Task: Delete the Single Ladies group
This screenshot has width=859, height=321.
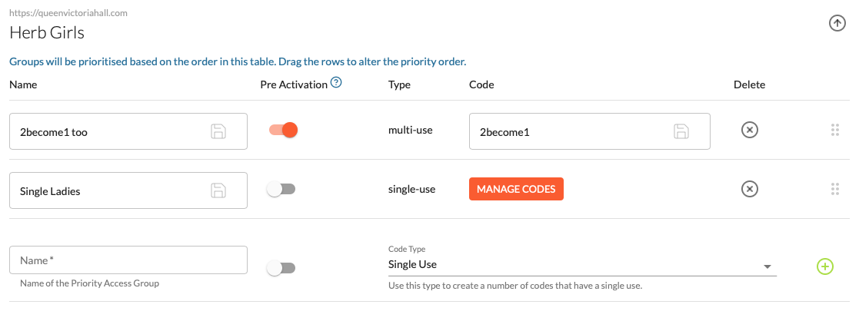Action: [x=749, y=189]
